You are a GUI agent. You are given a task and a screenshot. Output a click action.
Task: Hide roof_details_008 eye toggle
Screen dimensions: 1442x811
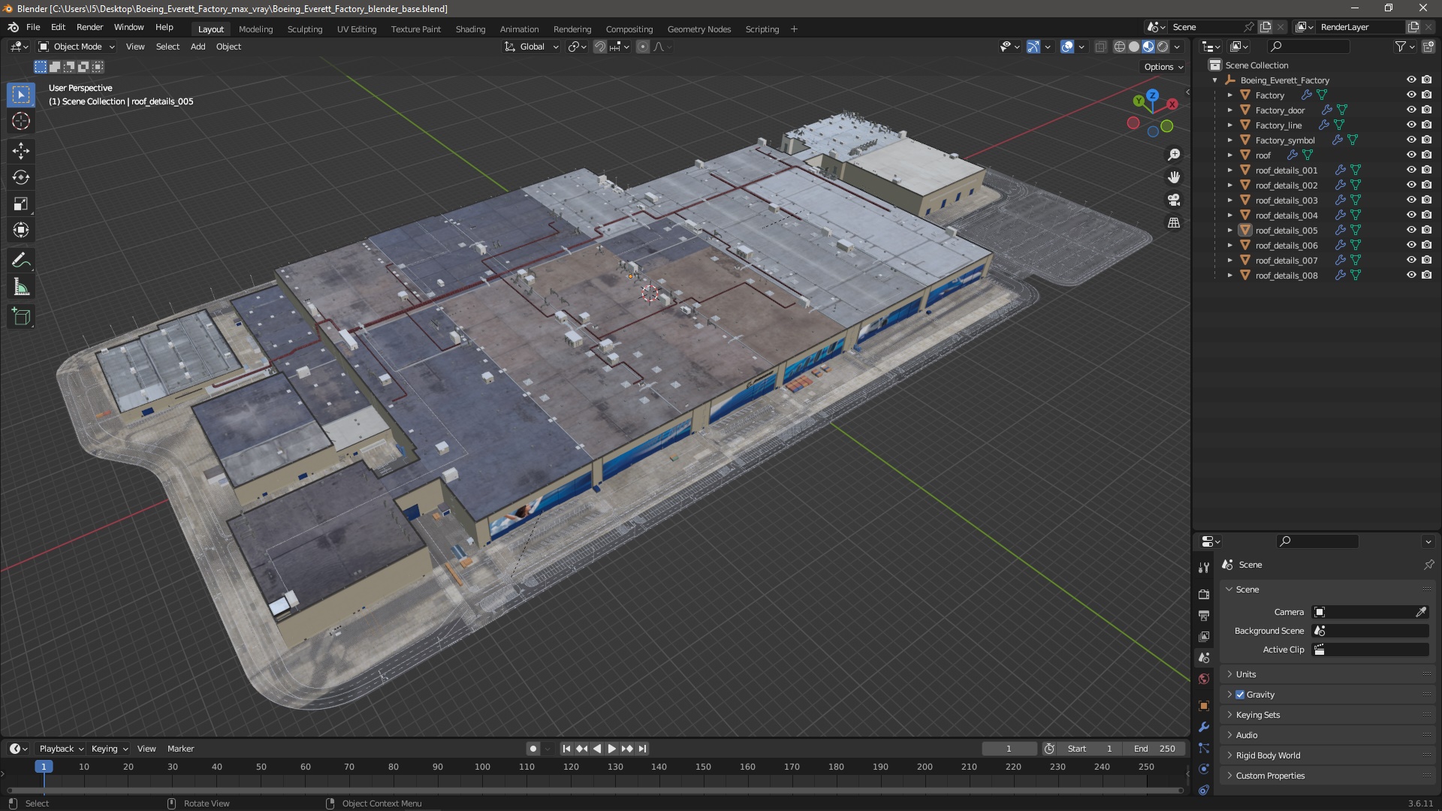1411,276
